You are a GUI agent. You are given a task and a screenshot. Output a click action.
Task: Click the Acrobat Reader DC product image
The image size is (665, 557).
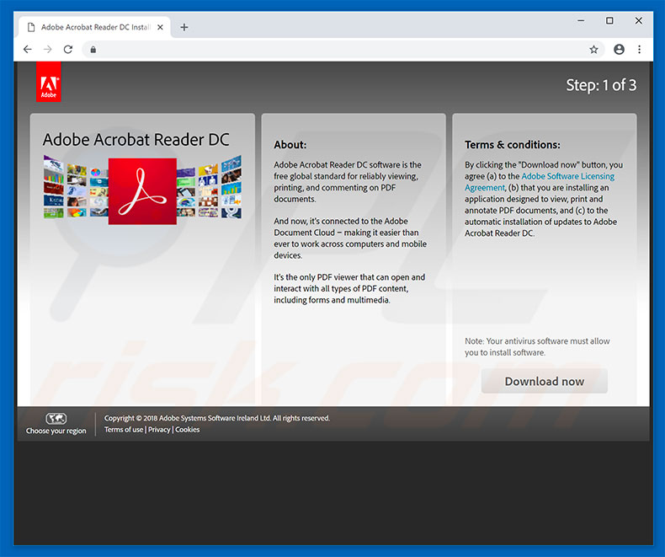pyautogui.click(x=142, y=191)
